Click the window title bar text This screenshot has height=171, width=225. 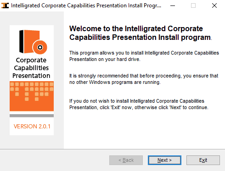86,6
